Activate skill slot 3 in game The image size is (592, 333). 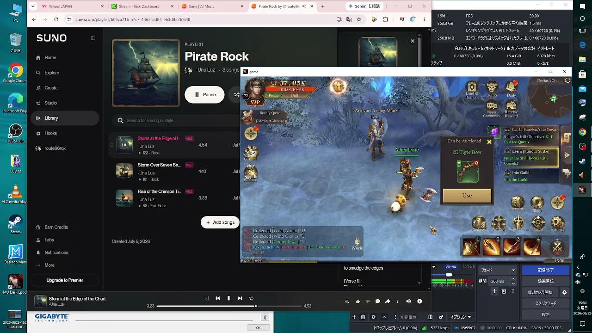click(512, 247)
